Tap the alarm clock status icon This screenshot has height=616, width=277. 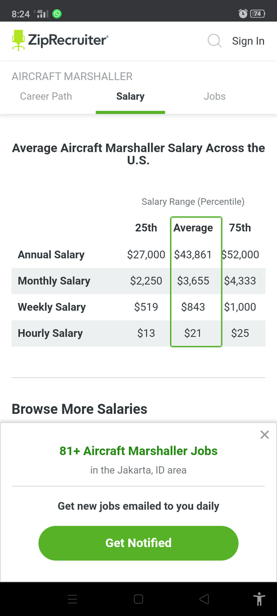[x=243, y=14]
